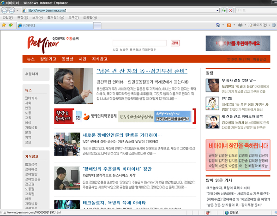
Task: Open a new blank tab button
Action: coord(97,25)
